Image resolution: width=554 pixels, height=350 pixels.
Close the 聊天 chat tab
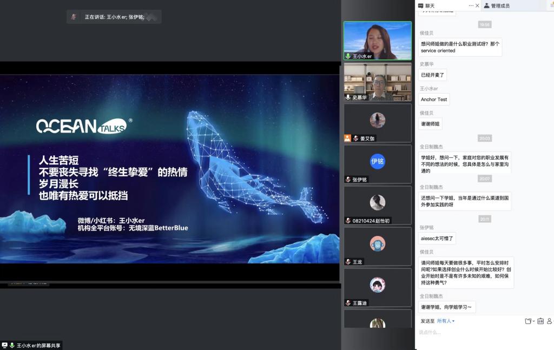[477, 5]
